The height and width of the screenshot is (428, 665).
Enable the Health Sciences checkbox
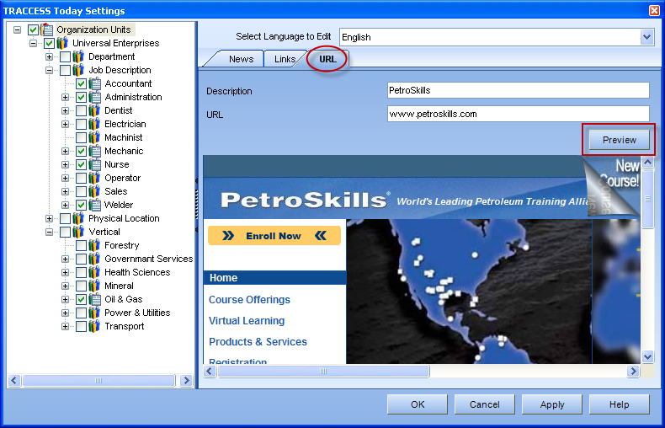[x=81, y=272]
